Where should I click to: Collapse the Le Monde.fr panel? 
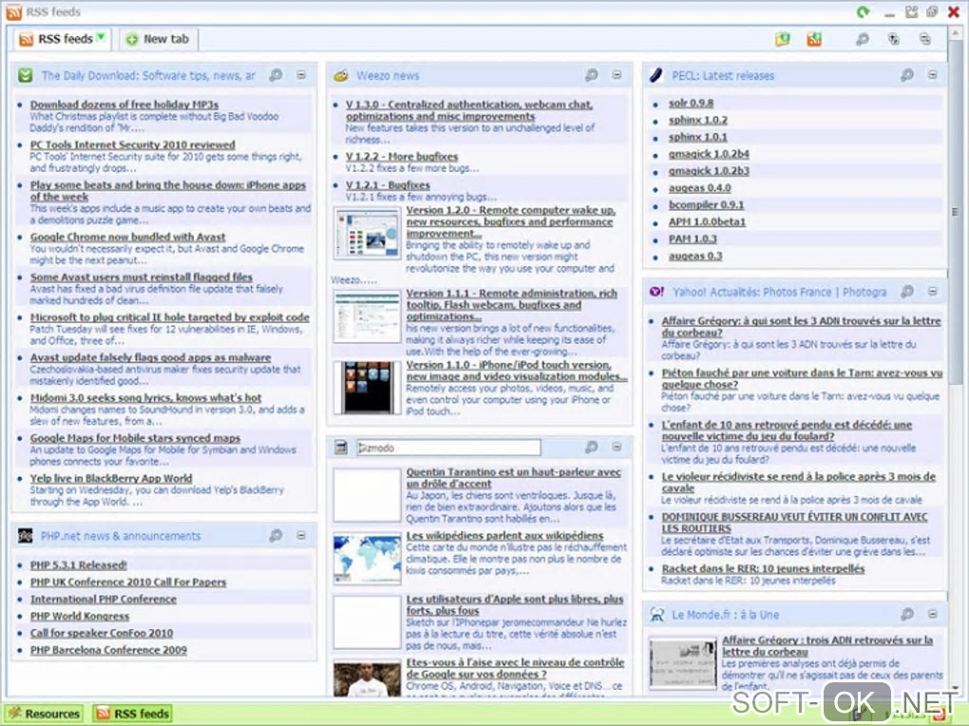933,614
